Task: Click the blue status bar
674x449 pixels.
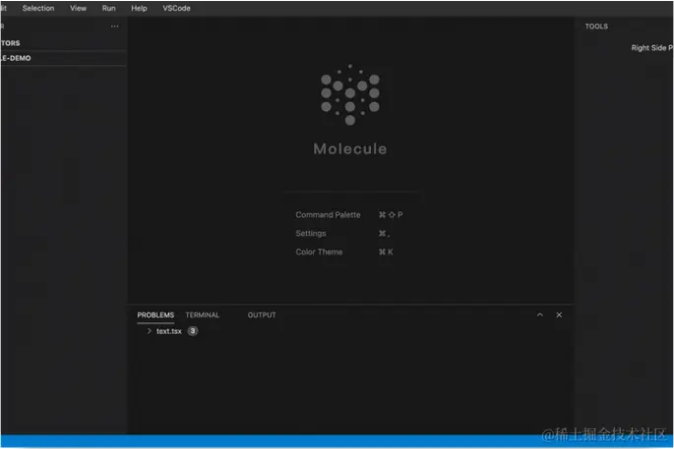Action: [337, 441]
